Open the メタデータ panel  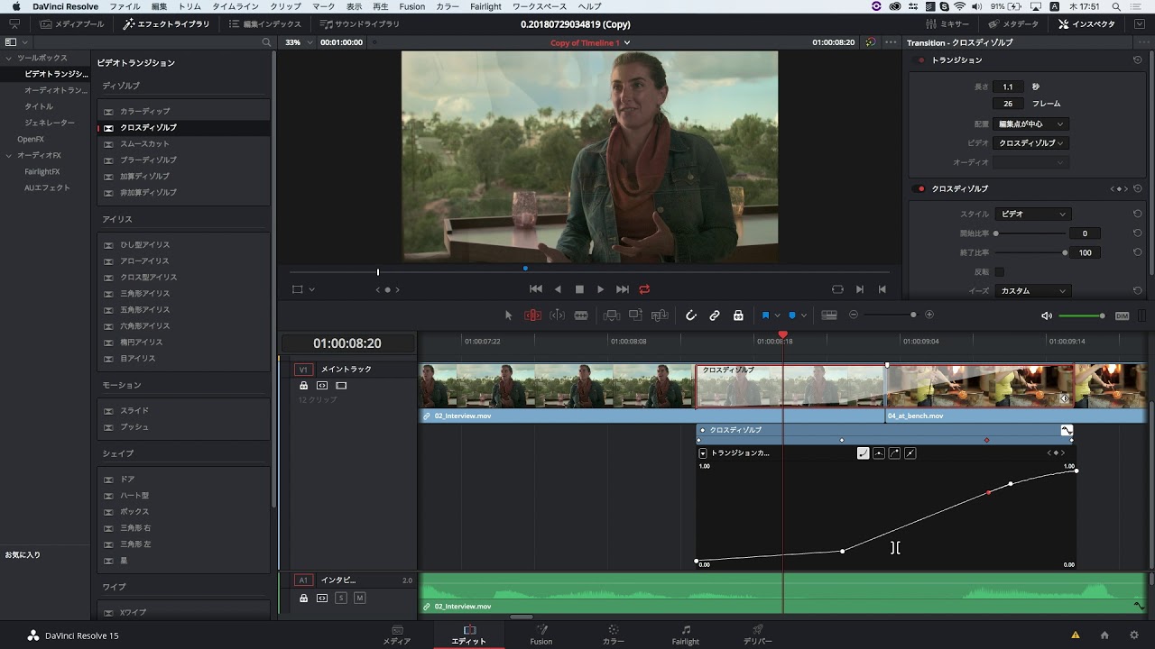(x=1013, y=24)
